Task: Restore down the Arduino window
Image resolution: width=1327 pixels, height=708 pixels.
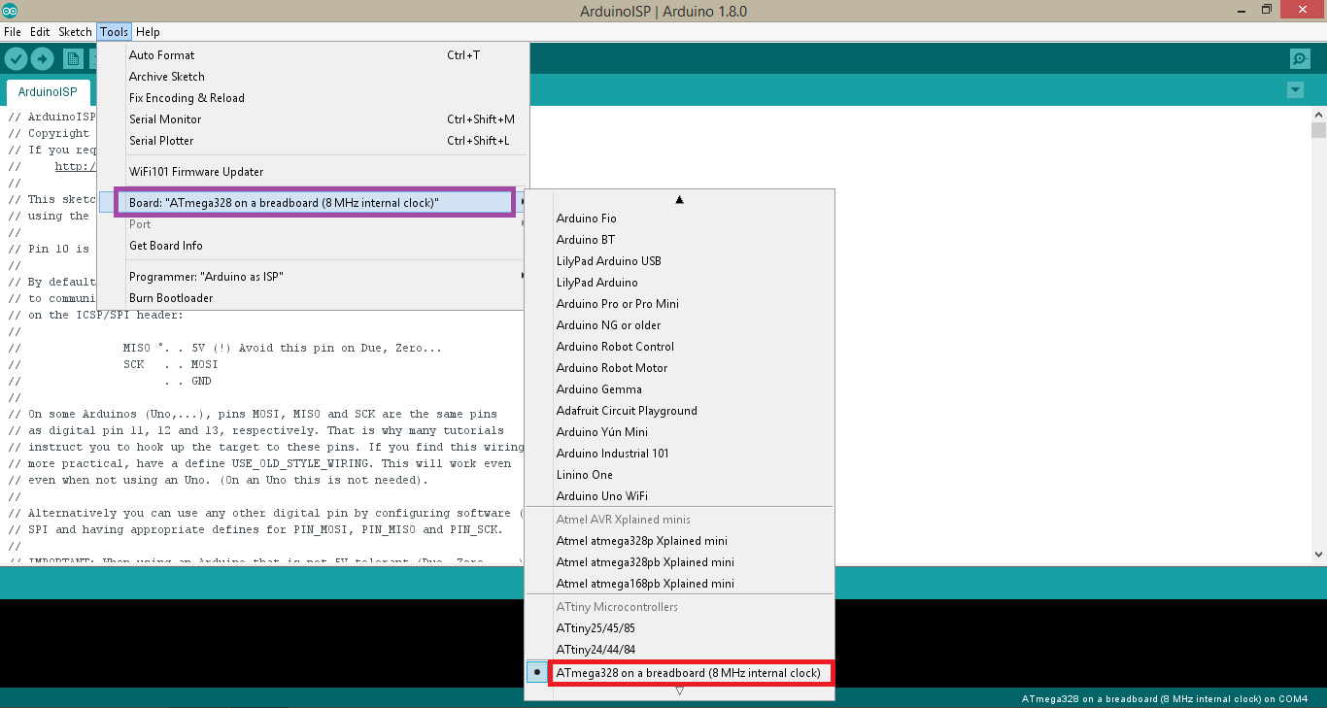Action: pyautogui.click(x=1266, y=11)
